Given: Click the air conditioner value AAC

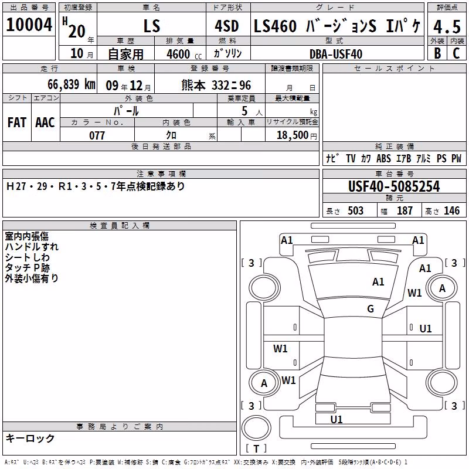Looking at the screenshot, I should (45, 123).
